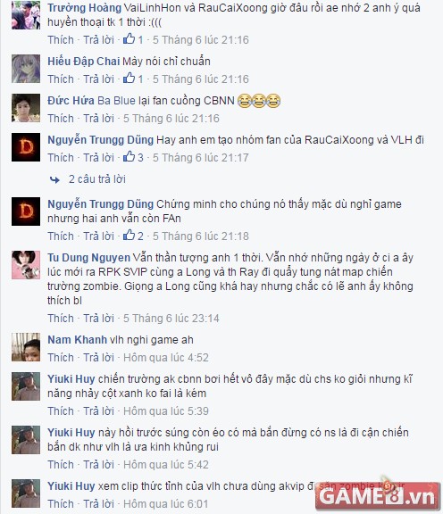Click the 'Hôm qua lúc 5:42' timestamp

166,464
